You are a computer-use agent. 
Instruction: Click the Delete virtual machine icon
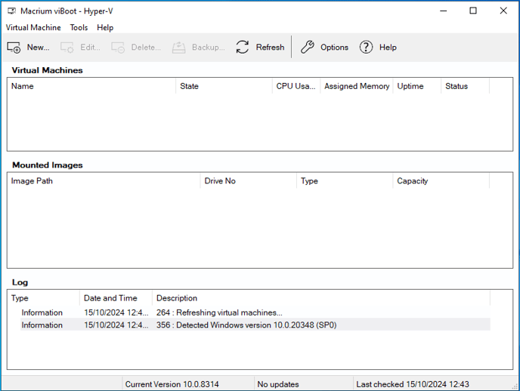[118, 48]
